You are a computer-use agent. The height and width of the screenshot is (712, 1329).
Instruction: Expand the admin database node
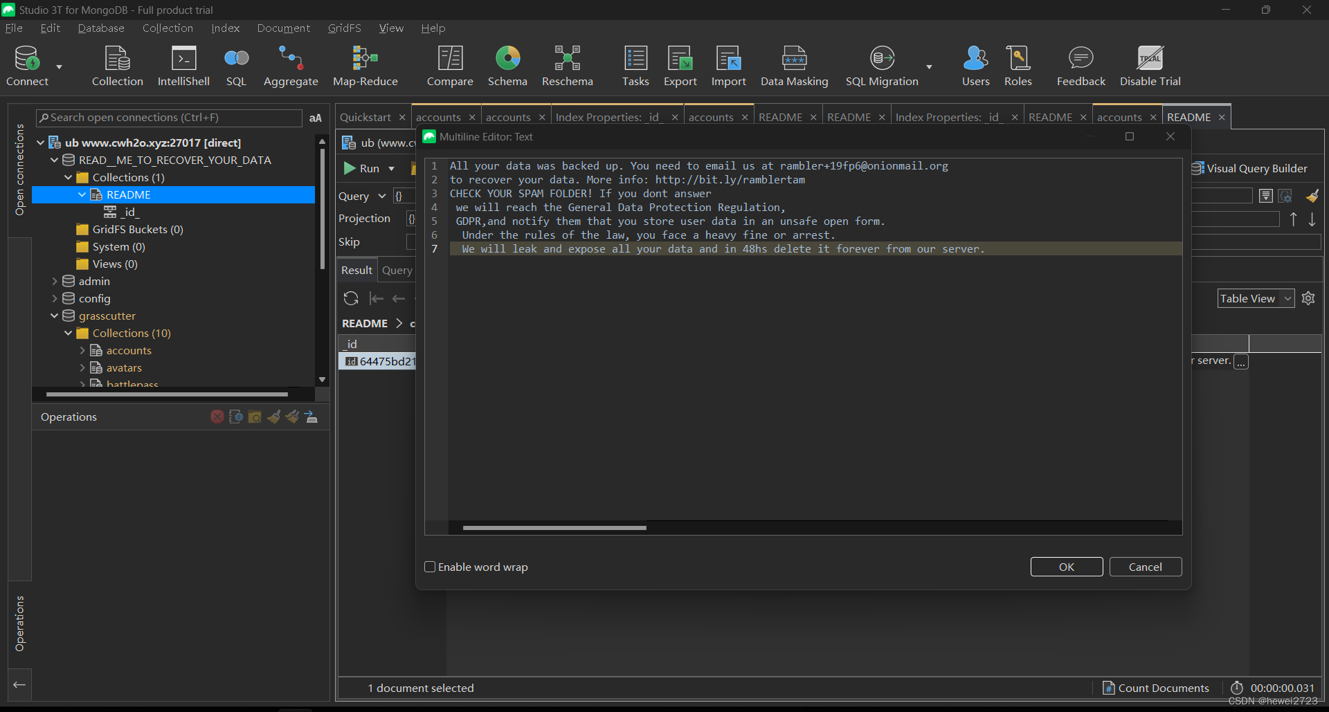pos(54,281)
